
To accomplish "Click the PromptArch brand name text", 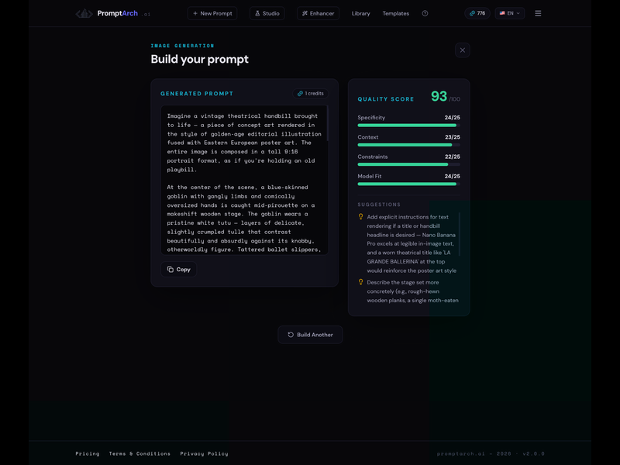I will coord(118,13).
